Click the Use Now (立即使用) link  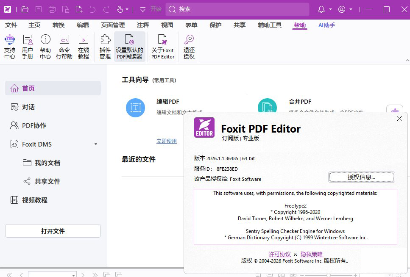pos(167,141)
